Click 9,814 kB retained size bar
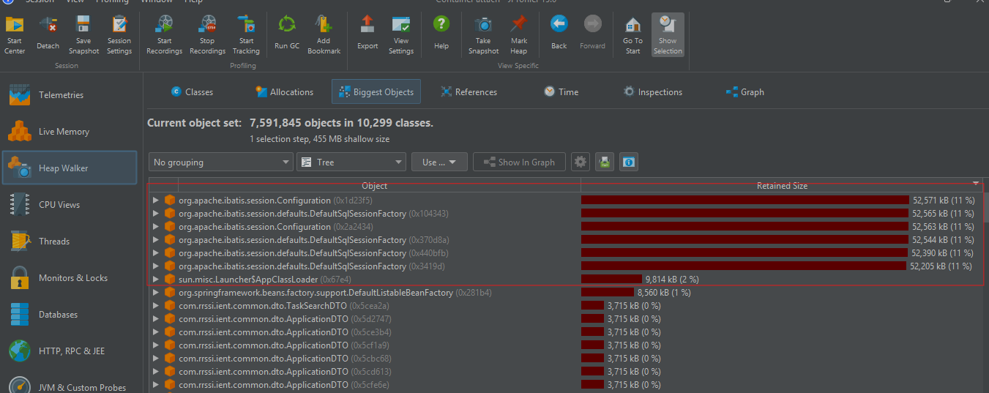Viewport: 989px width, 393px height. pos(611,280)
